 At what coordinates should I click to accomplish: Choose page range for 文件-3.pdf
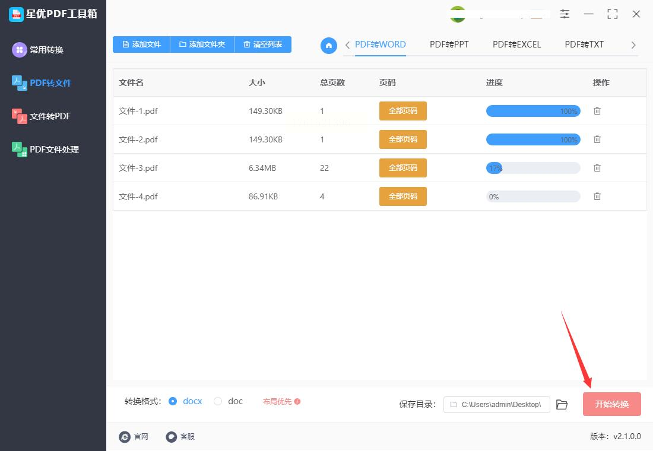coord(402,168)
